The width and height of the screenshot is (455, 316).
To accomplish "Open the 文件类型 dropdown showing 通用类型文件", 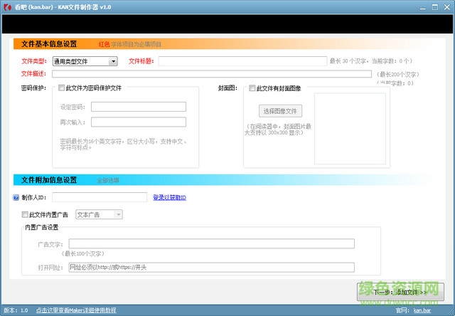I will tap(85, 61).
